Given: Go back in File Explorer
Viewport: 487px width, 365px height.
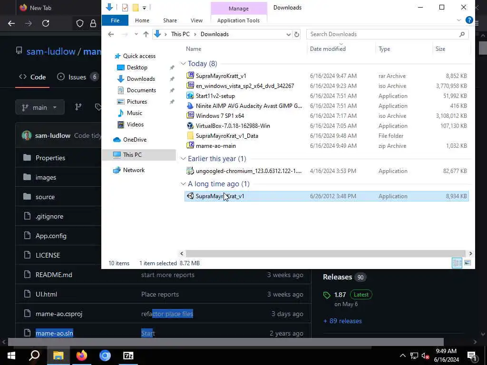Looking at the screenshot, I should 111,34.
